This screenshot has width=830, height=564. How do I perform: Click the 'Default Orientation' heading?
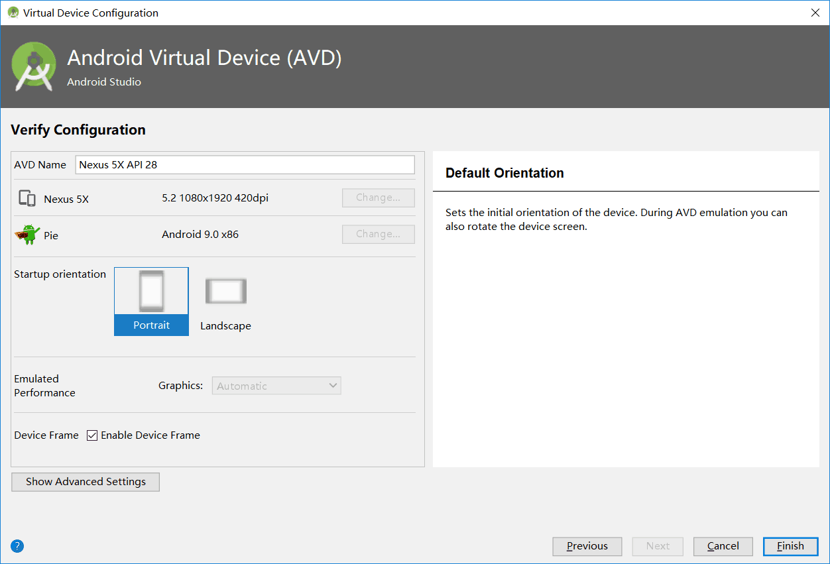tap(504, 173)
